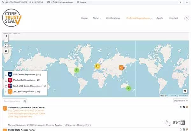Image resolution: width=191 pixels, height=131 pixels.
Task: Enable the DSA Certified Repositories checkbox
Action: pos(6,81)
